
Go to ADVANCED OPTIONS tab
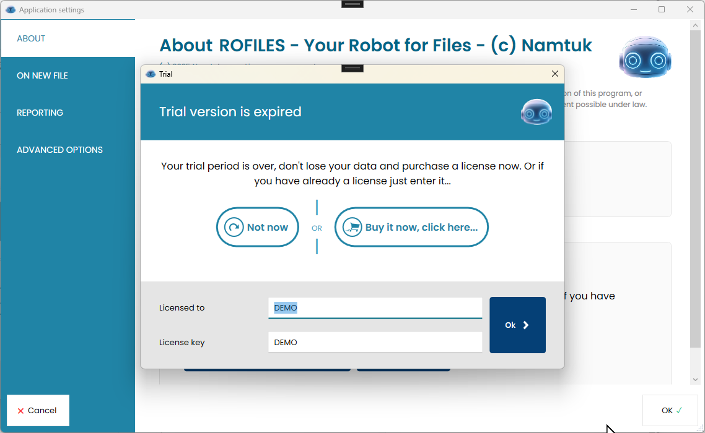68,150
